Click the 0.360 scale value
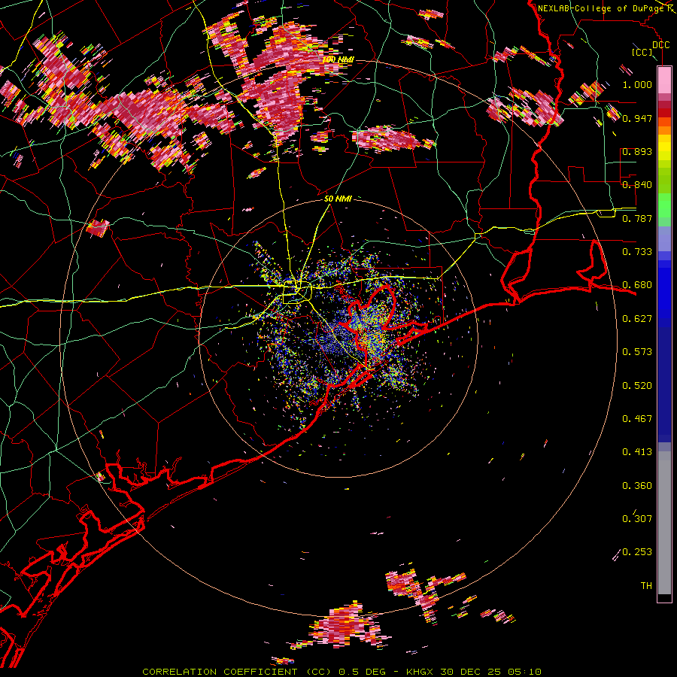Image resolution: width=677 pixels, height=677 pixels. coord(637,486)
